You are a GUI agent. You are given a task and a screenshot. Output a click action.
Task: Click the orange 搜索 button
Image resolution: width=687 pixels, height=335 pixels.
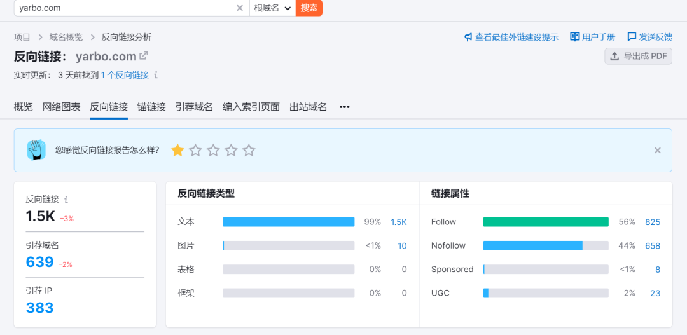click(x=309, y=8)
